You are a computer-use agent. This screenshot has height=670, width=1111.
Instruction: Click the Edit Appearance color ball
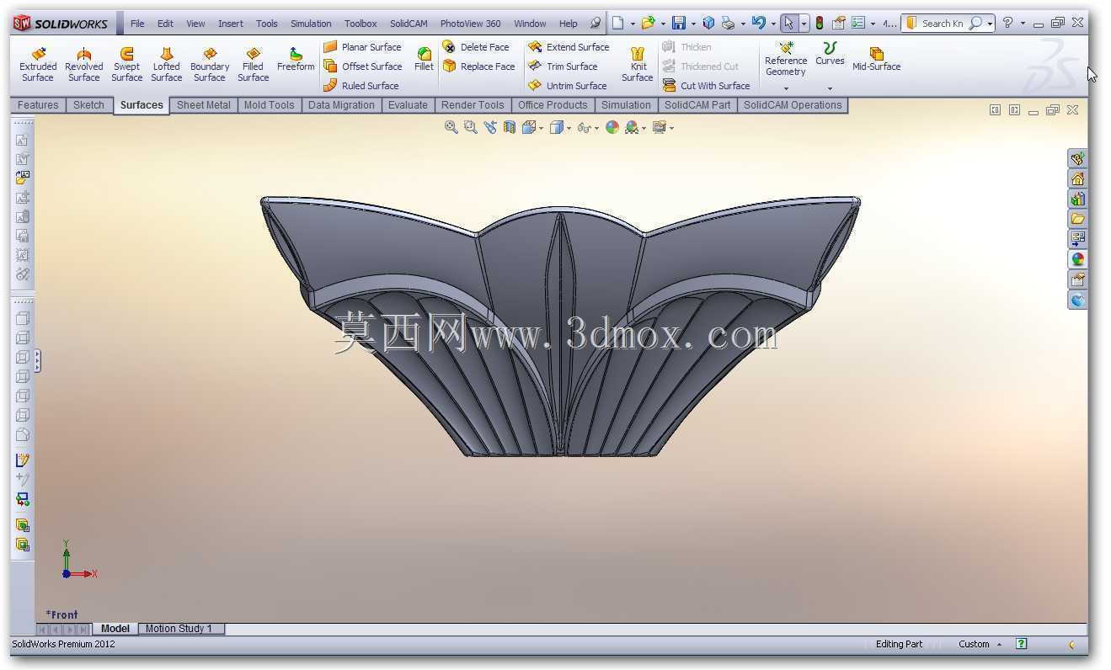pos(612,127)
